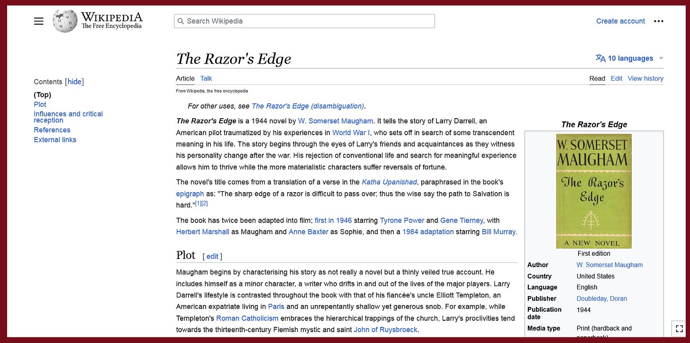Open the 'first in 1946' film link

click(333, 220)
